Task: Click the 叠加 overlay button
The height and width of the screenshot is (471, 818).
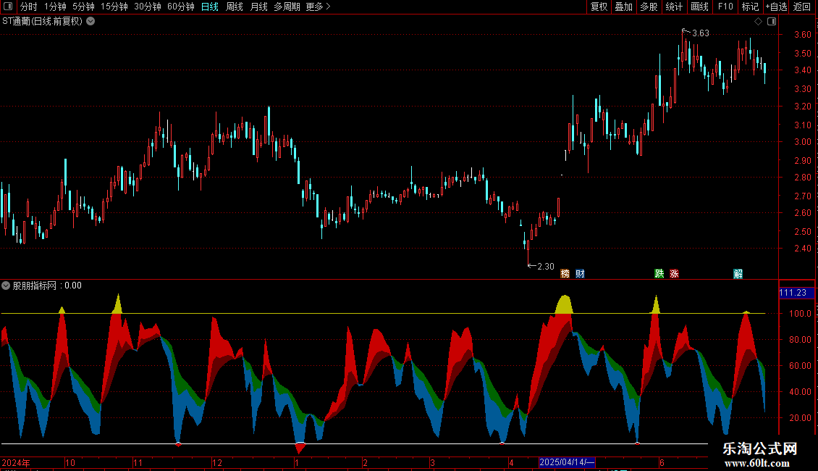Action: (623, 7)
